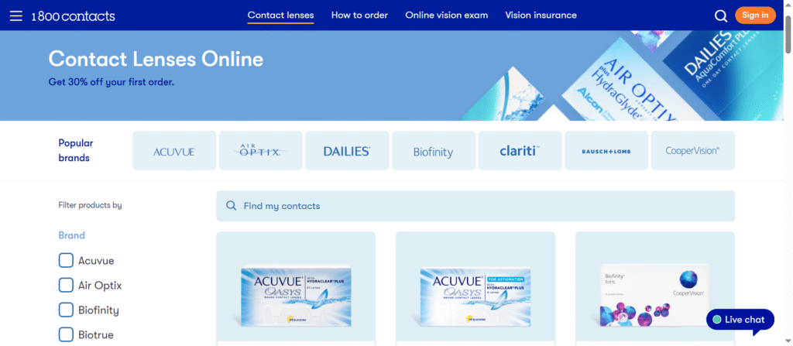
Task: Open the hamburger menu icon
Action: (16, 15)
